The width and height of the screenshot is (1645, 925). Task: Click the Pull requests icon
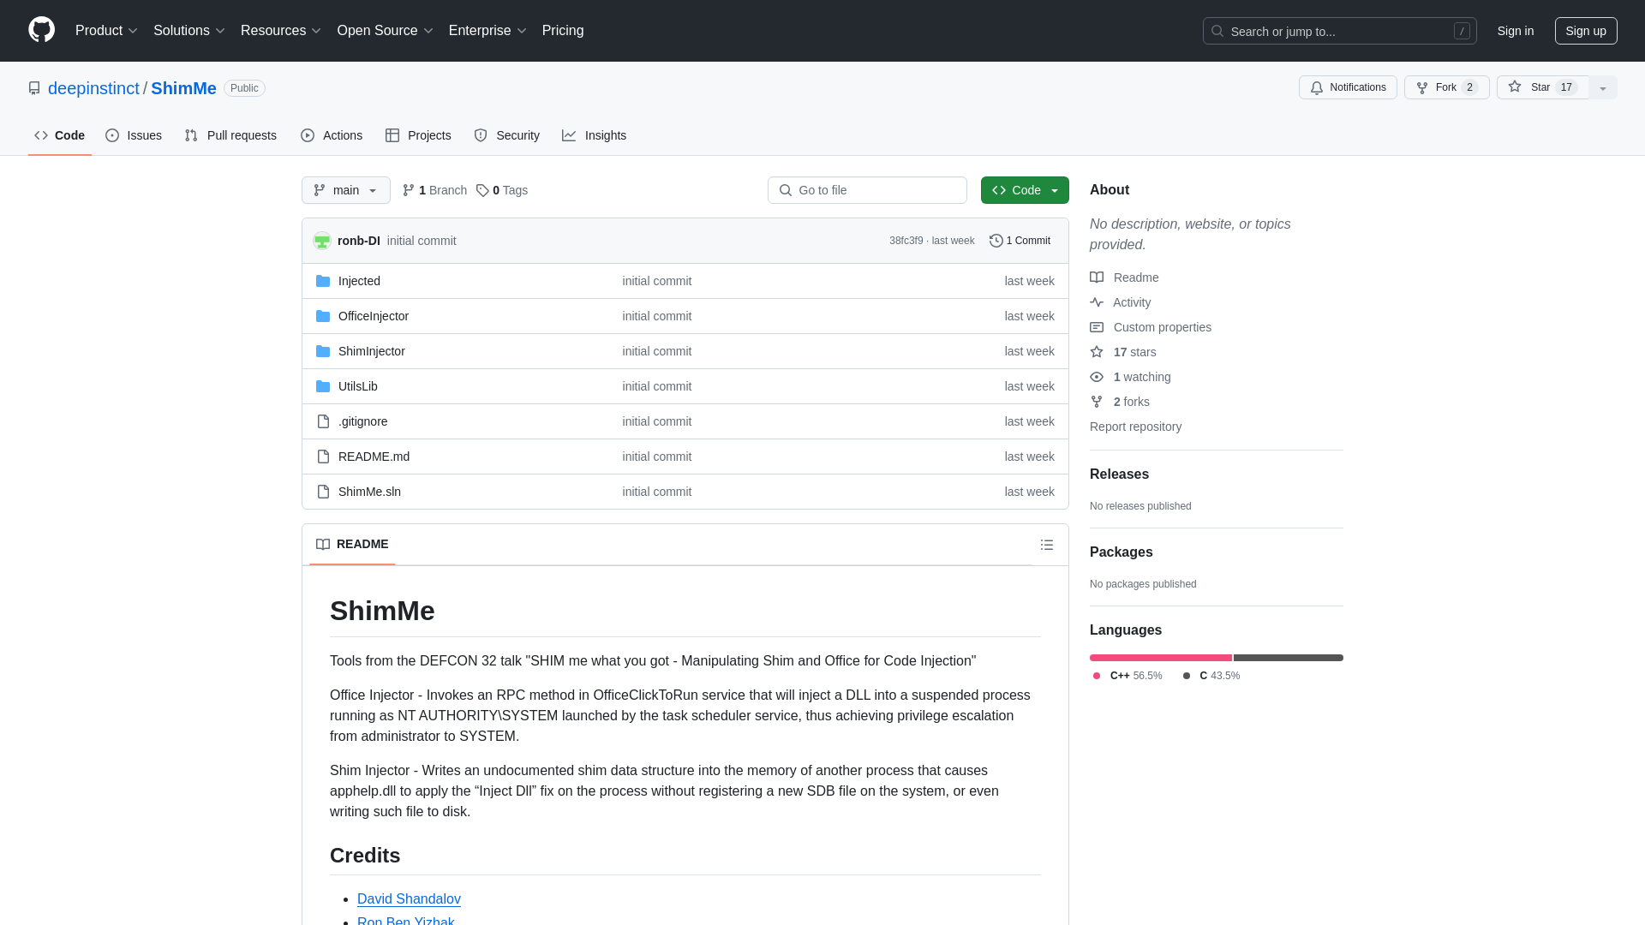pos(191,135)
